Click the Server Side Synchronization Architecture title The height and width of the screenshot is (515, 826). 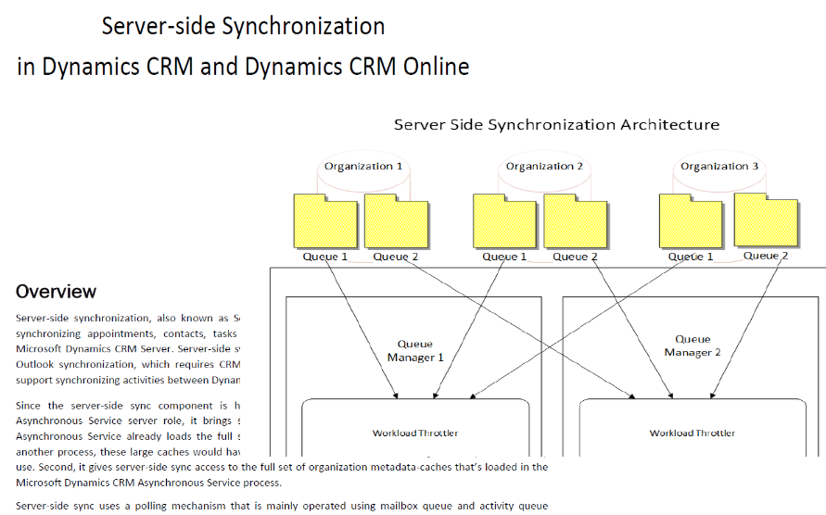[x=556, y=125]
